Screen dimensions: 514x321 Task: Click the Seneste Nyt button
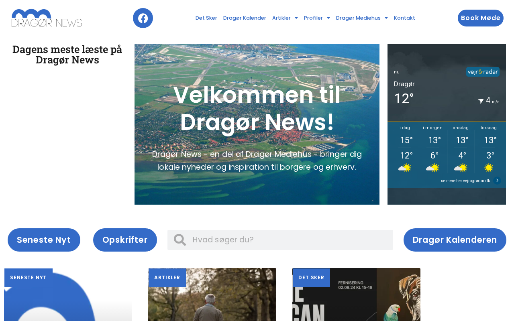point(44,240)
